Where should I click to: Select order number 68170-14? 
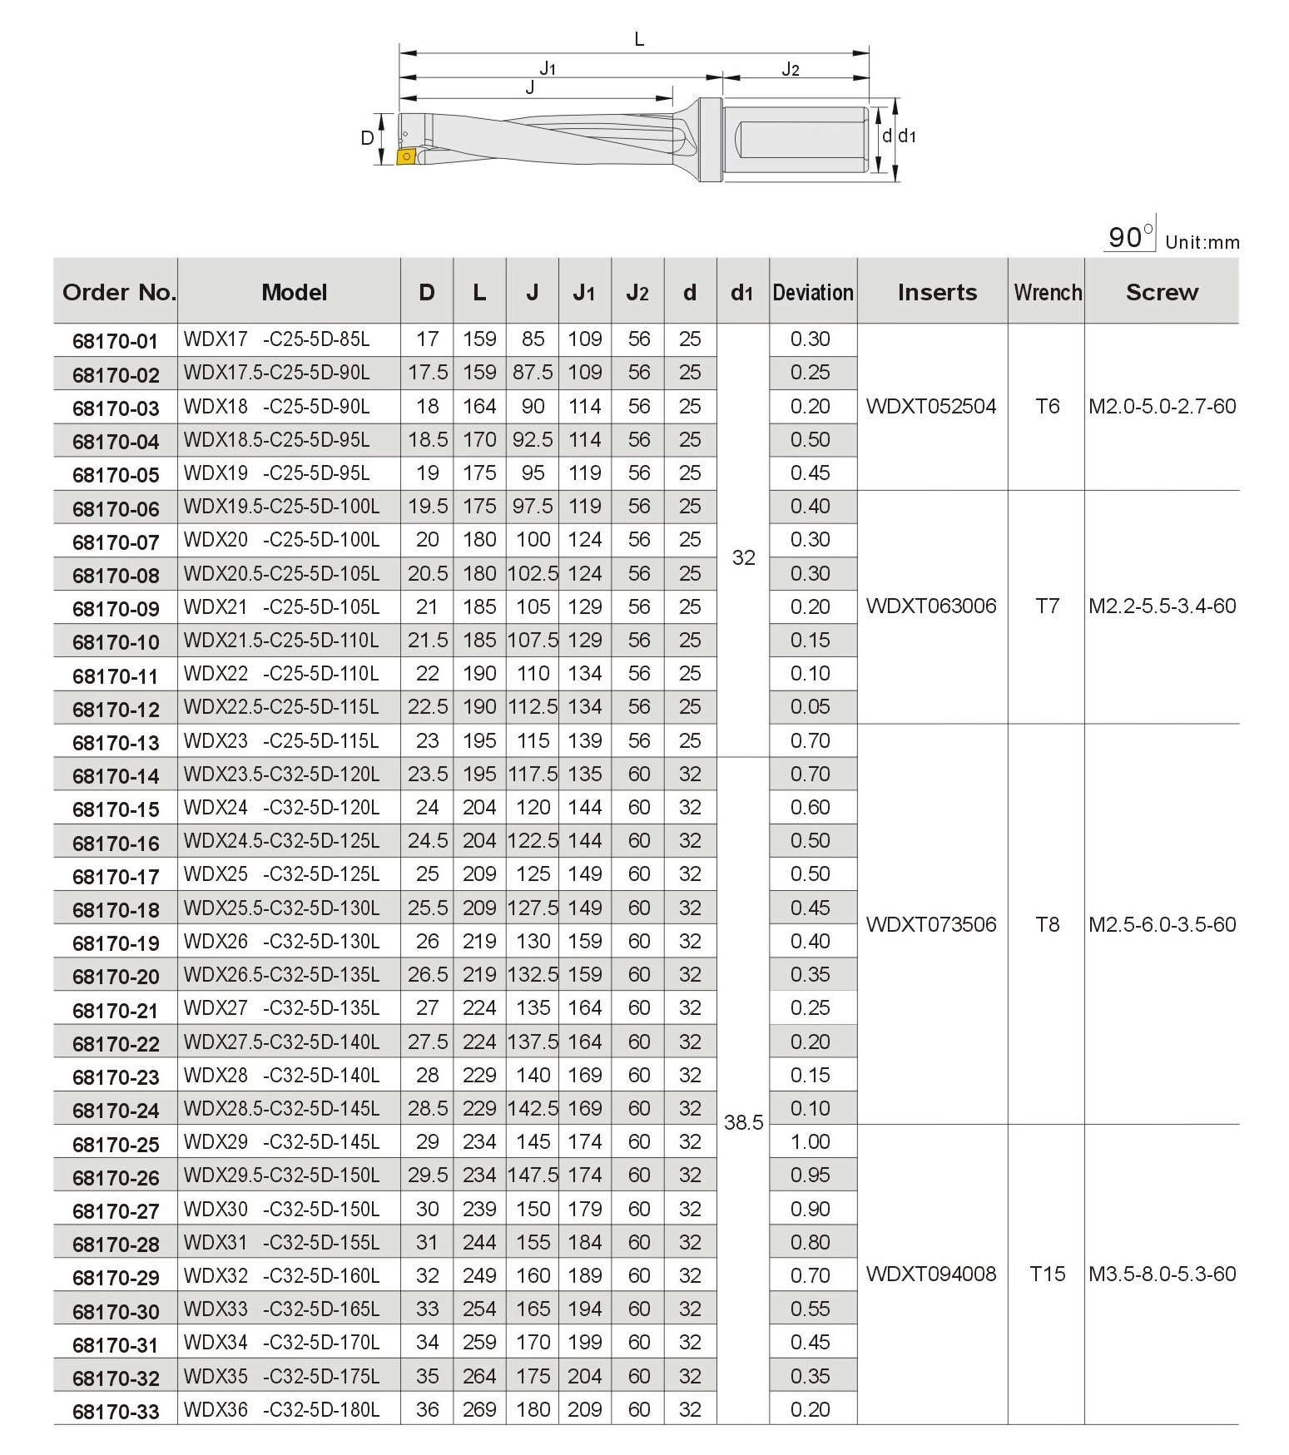[x=115, y=775]
